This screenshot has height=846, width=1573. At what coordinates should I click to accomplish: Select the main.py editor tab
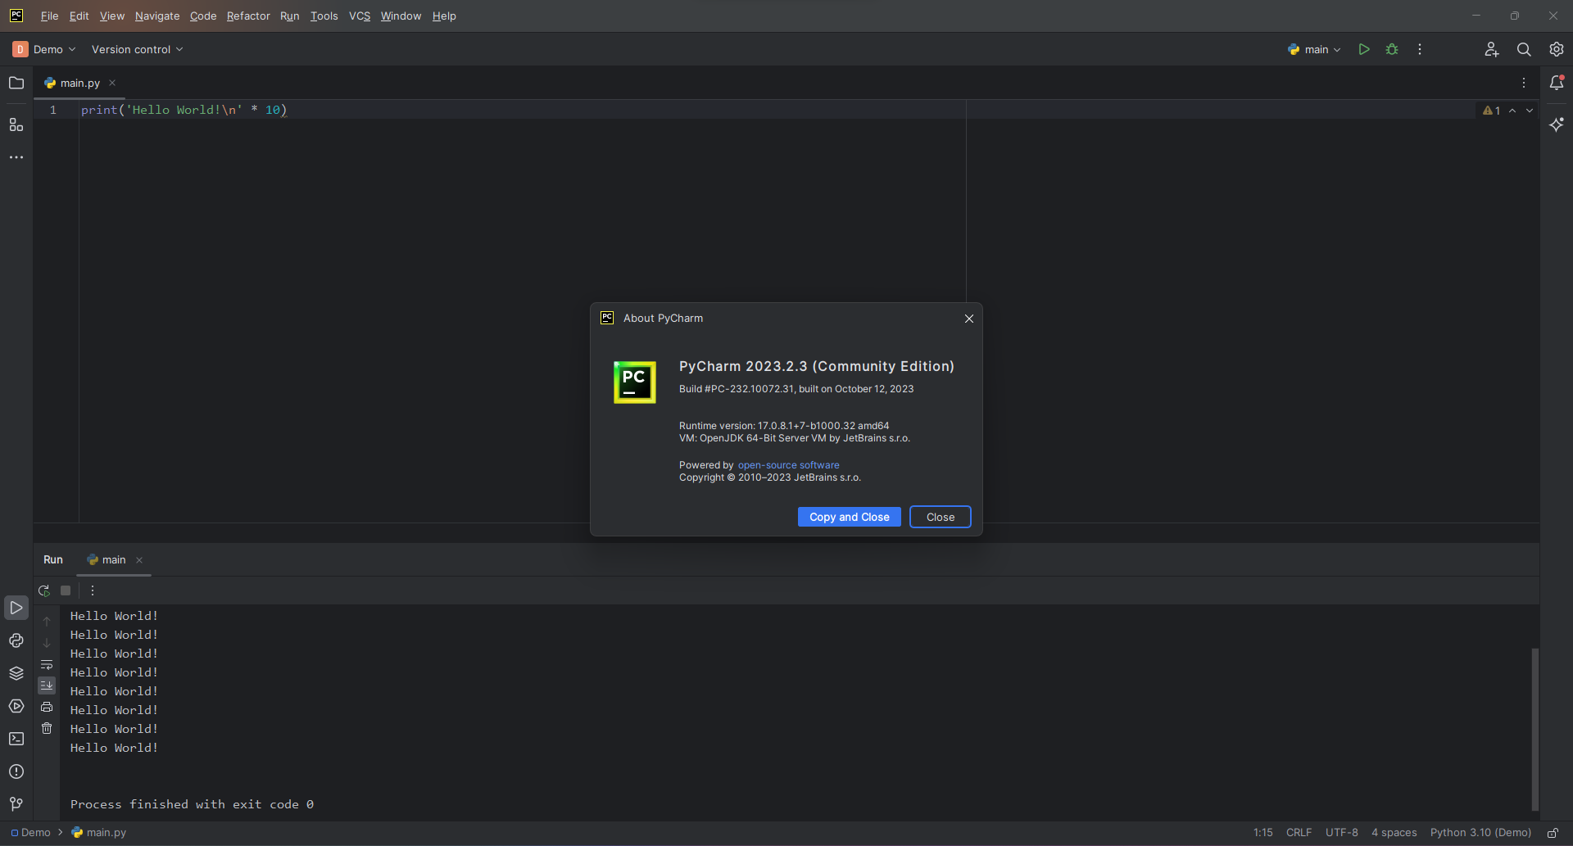point(79,83)
